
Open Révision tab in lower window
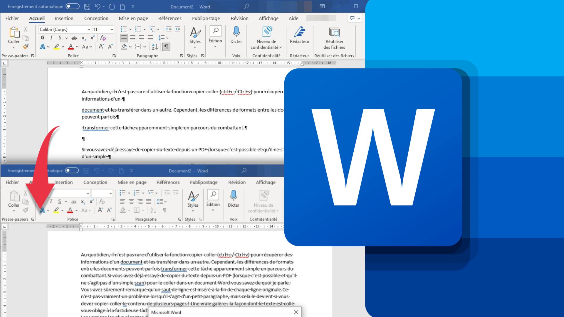point(237,182)
